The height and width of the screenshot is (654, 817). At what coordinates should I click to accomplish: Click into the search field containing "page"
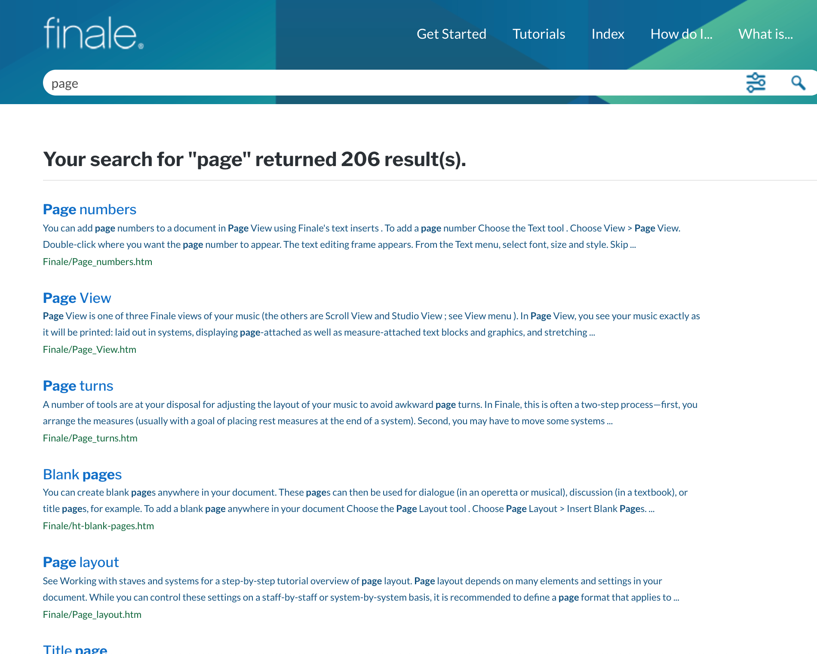[x=387, y=83]
